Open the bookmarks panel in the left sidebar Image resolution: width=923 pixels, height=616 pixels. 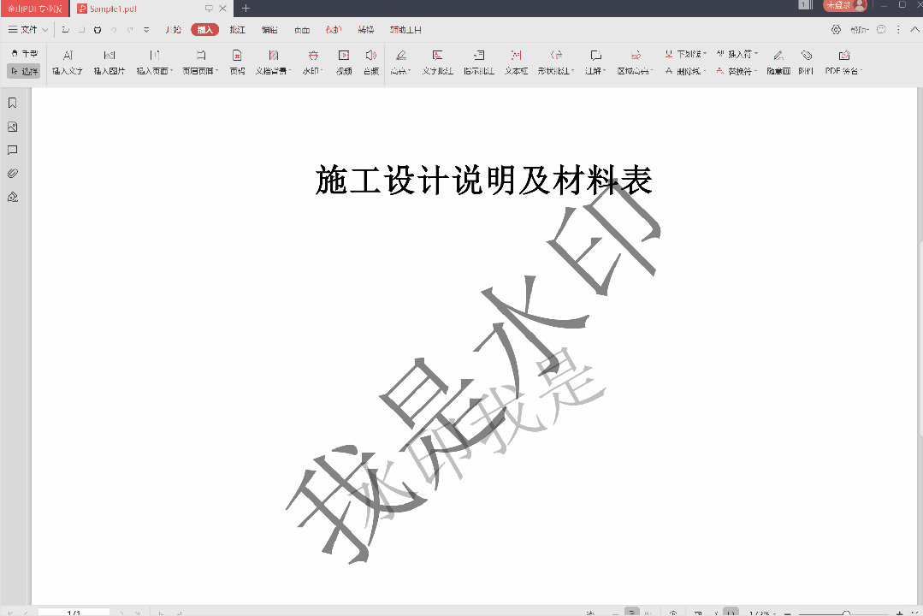pyautogui.click(x=11, y=103)
